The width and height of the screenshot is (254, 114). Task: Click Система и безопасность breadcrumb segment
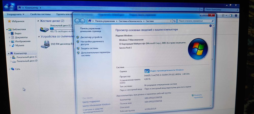click(130, 21)
